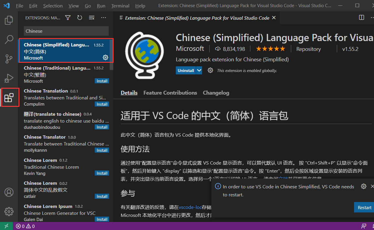Click the extensions search field
This screenshot has height=230, width=374.
point(66,31)
